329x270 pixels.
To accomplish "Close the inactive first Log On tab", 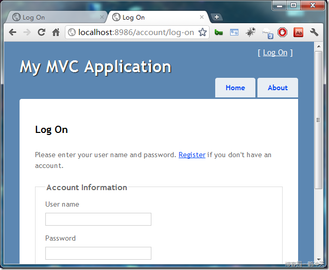I will [102, 17].
